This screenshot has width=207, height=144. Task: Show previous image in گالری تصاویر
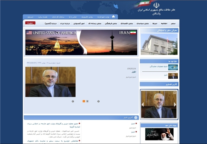pos(142,104)
